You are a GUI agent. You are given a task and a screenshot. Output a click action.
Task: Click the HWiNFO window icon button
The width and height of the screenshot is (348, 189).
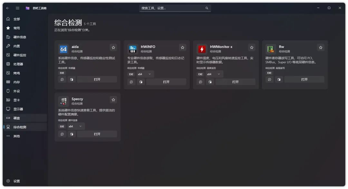click(x=141, y=82)
